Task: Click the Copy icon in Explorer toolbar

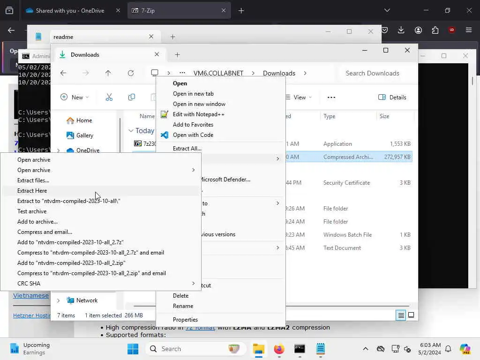Action: (132, 97)
